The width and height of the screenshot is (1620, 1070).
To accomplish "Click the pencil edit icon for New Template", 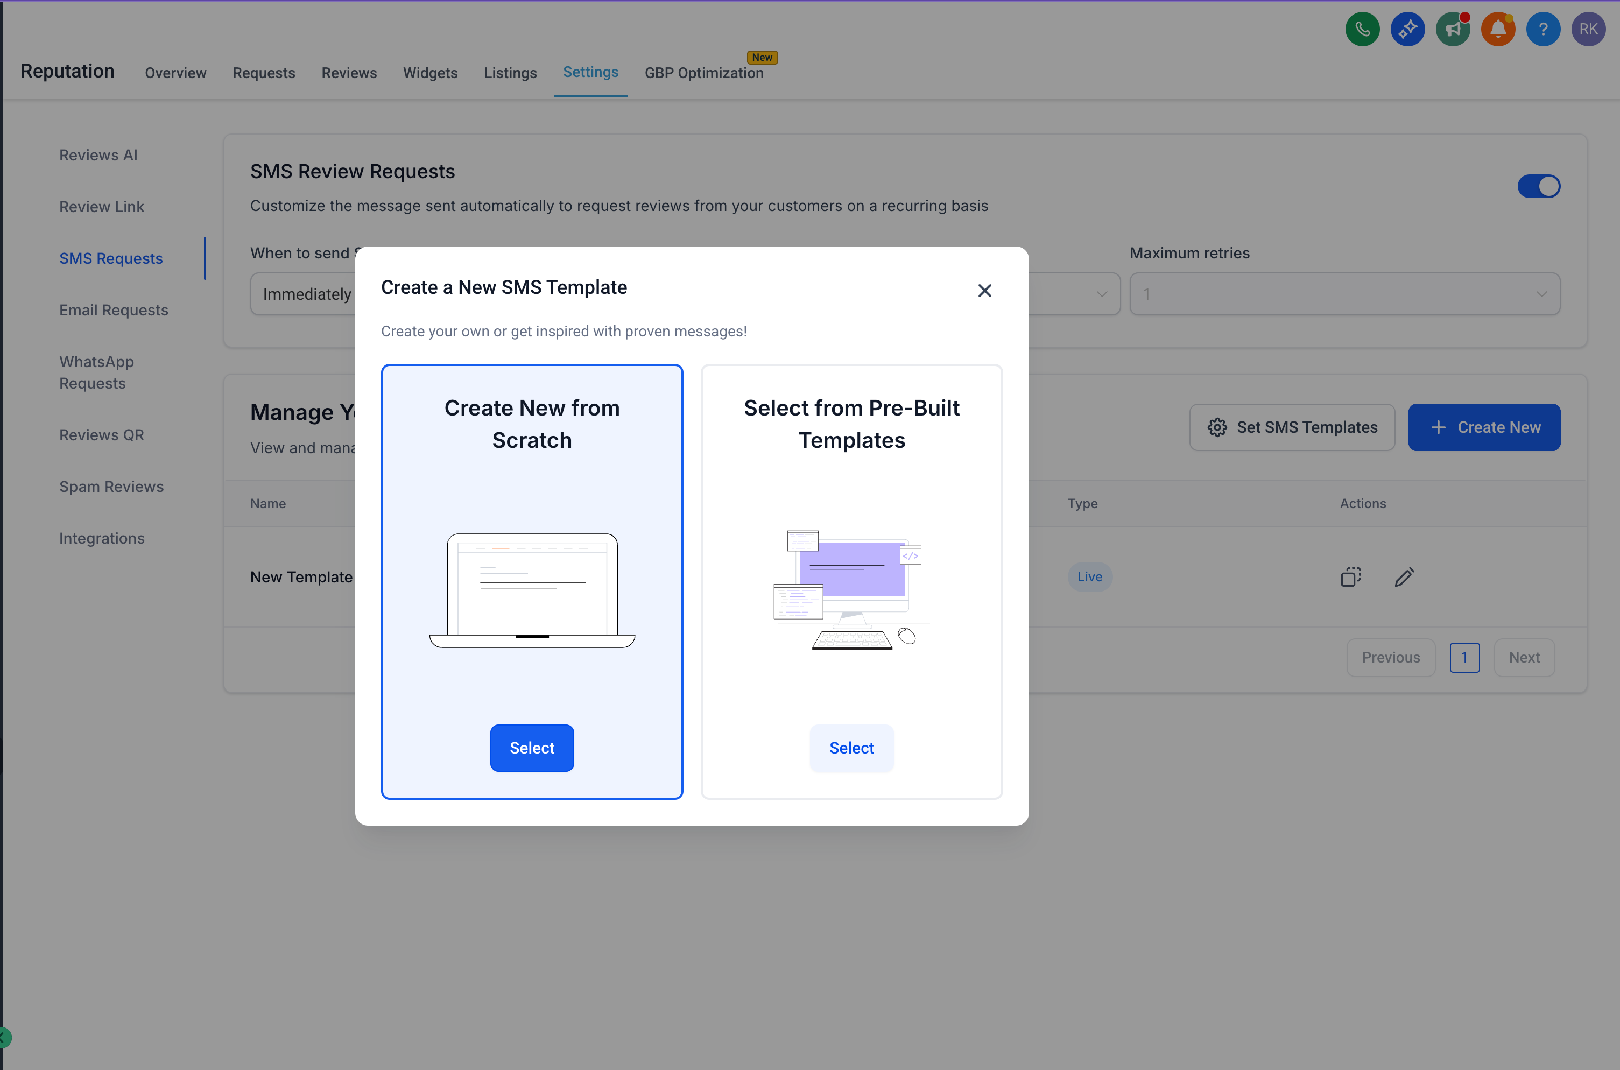I will pos(1404,576).
